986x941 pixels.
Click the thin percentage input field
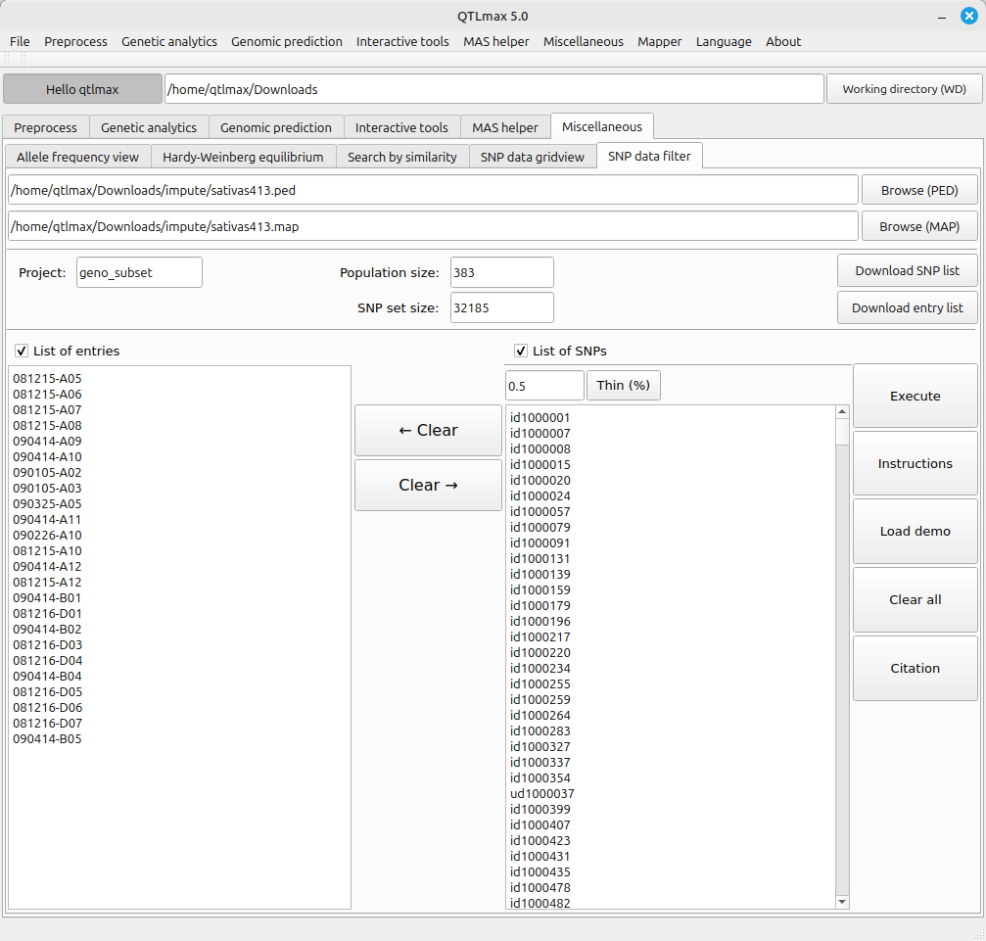coord(544,385)
